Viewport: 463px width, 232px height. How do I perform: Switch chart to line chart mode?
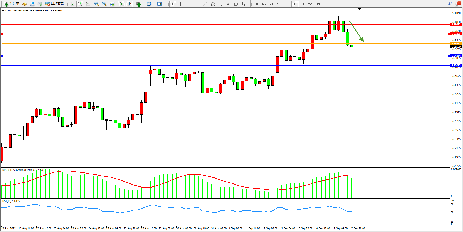point(88,4)
